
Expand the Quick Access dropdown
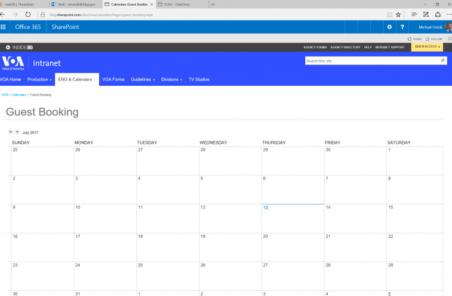click(428, 47)
